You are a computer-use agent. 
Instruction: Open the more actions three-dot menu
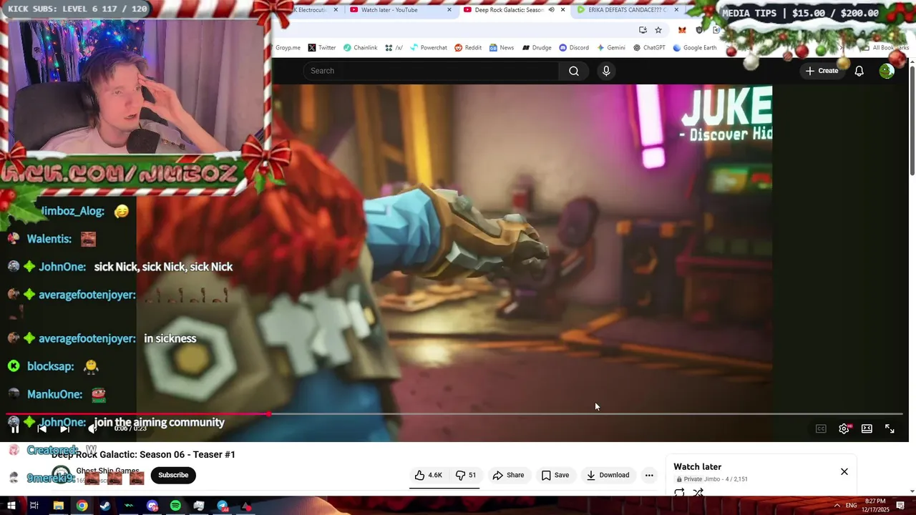(x=649, y=475)
